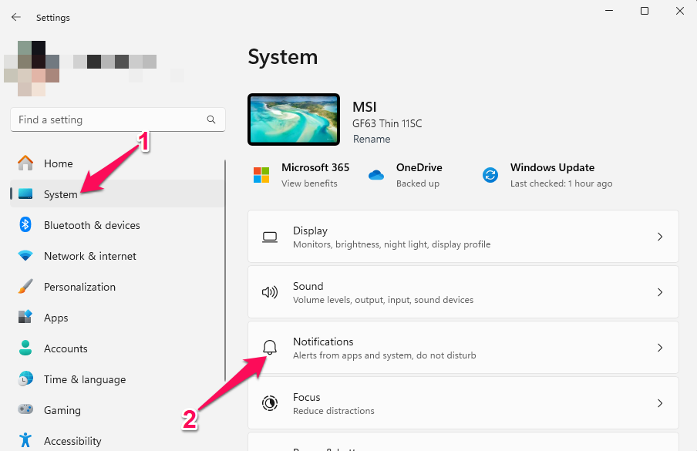Click the Gaming controller icon
The height and width of the screenshot is (451, 697).
(x=25, y=409)
